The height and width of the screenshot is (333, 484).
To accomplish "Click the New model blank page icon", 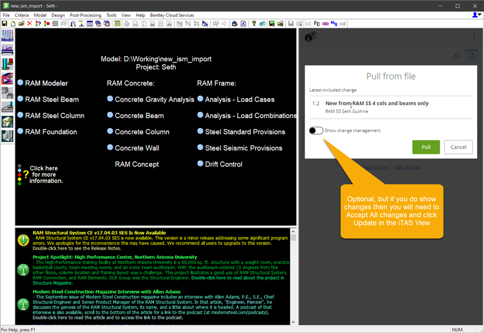I will pyautogui.click(x=13, y=23).
